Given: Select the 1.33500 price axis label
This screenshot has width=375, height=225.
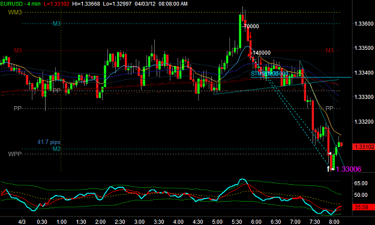Looking at the screenshot, I should [364, 48].
